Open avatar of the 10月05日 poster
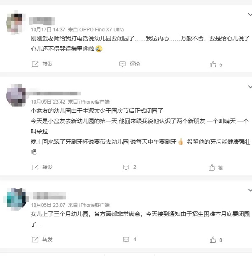The image size is (252, 256). coord(16,199)
